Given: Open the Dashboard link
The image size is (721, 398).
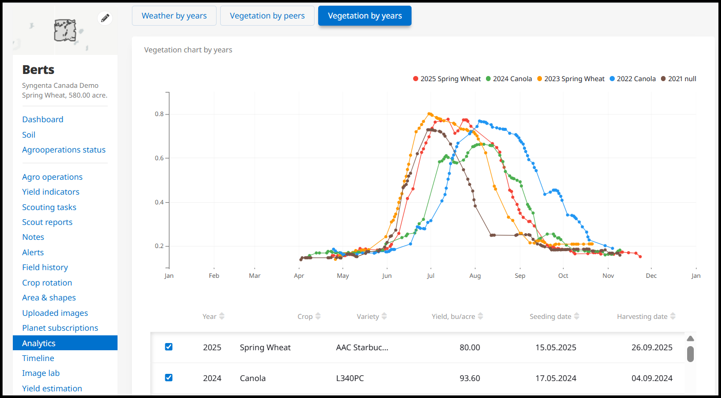Looking at the screenshot, I should pos(43,120).
